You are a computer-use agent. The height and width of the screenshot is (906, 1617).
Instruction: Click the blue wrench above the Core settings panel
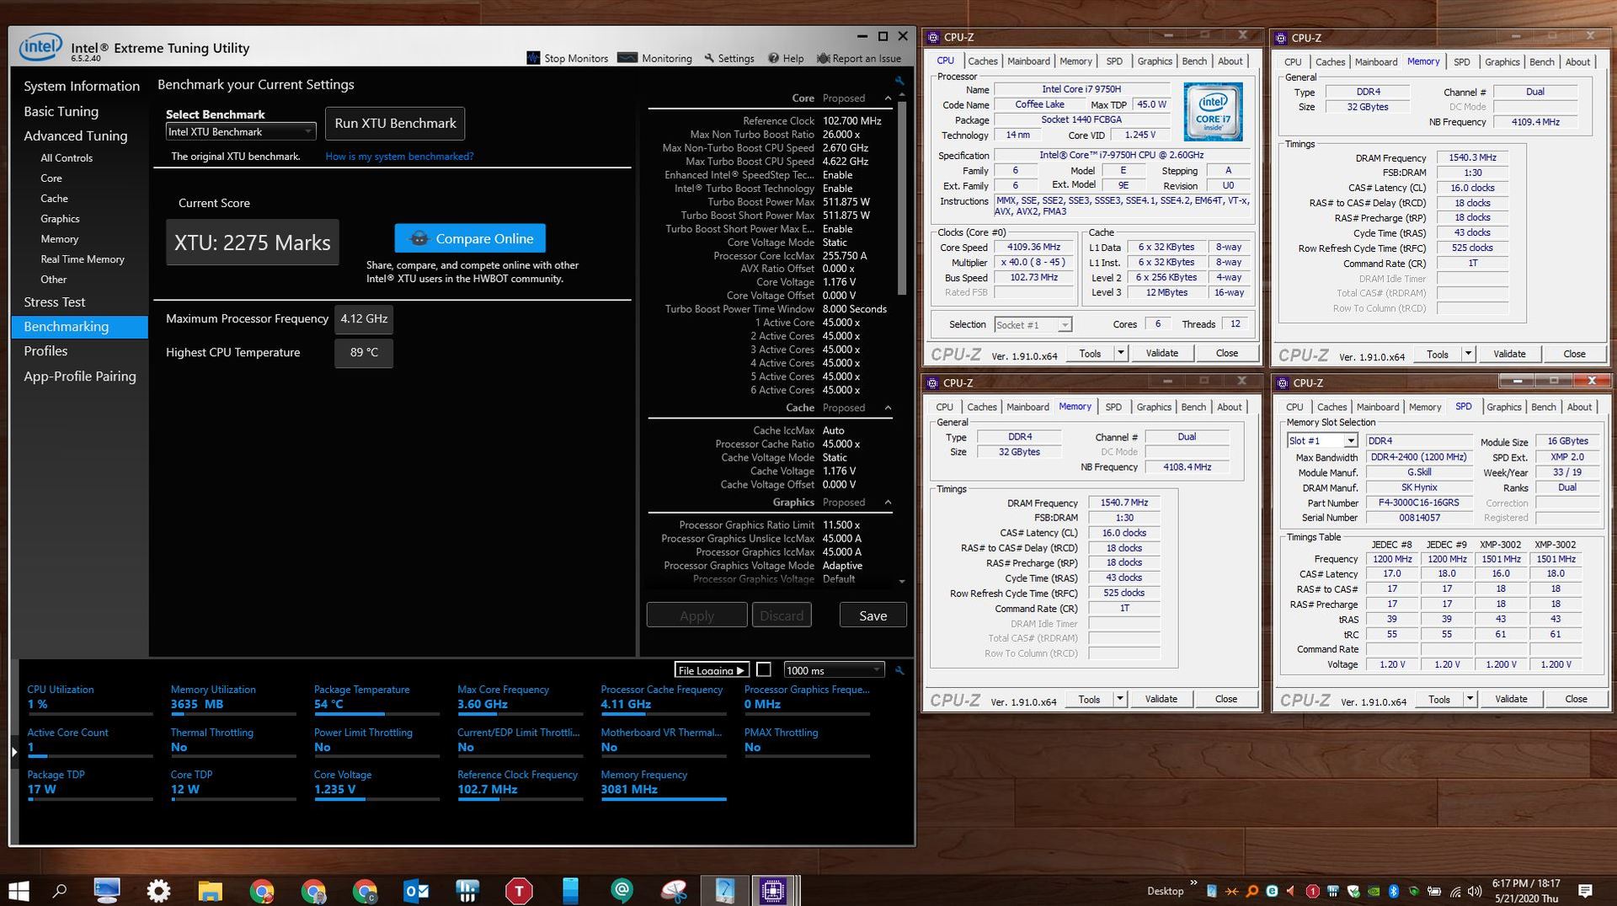click(899, 81)
